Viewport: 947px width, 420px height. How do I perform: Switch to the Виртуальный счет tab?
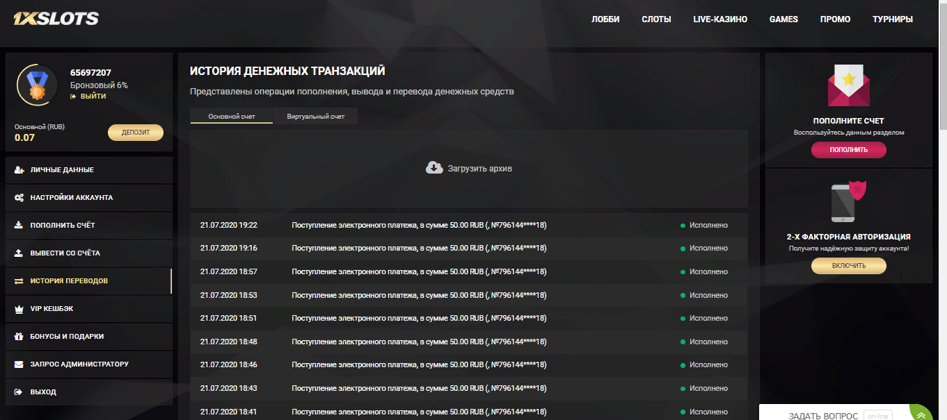(315, 116)
